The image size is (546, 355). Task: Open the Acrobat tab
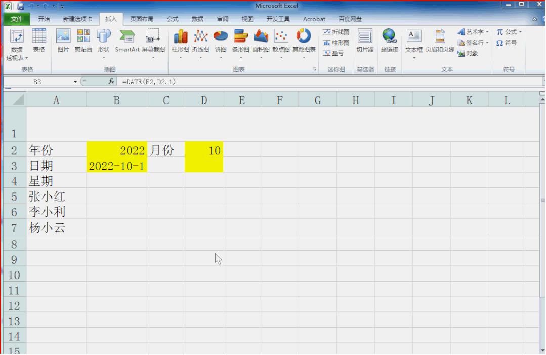[314, 19]
